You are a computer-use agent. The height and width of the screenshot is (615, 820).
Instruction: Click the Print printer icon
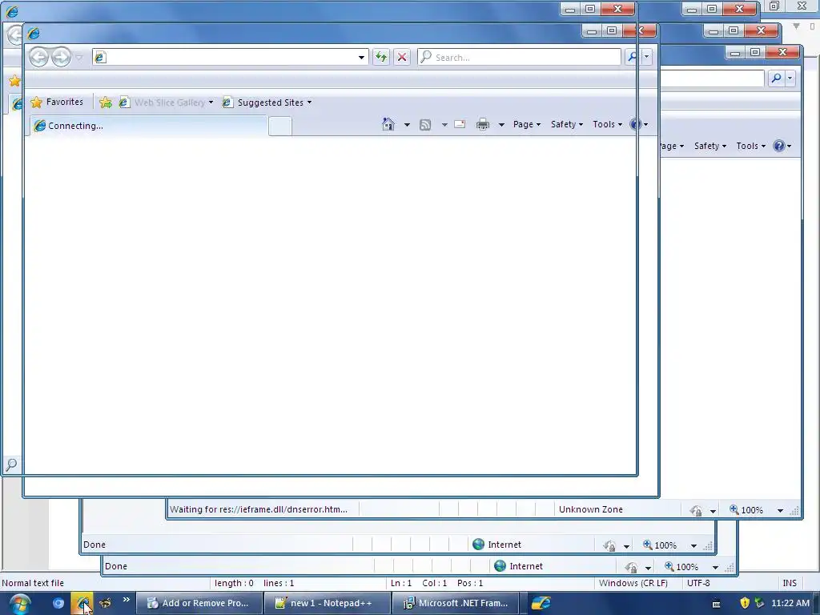[483, 124]
